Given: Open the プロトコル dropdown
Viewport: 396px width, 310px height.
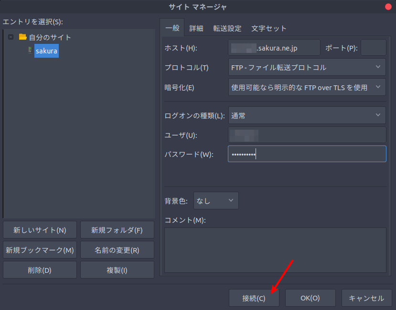Looking at the screenshot, I should (307, 67).
